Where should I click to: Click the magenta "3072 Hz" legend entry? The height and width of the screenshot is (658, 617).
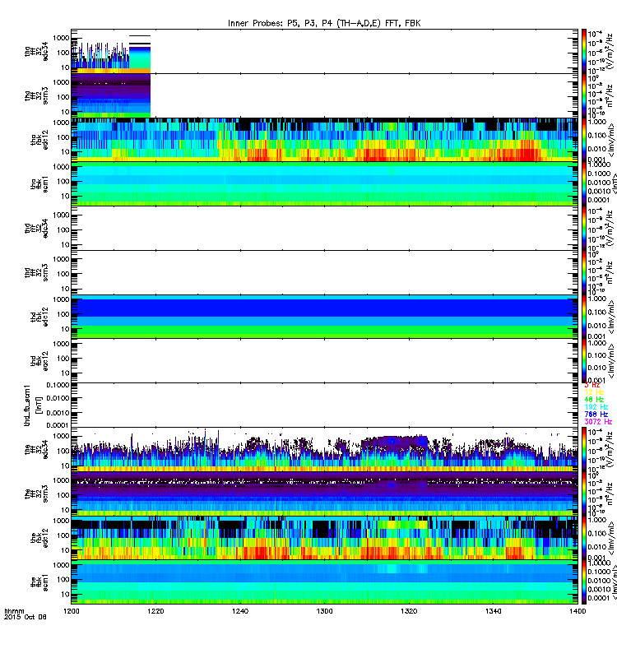point(598,421)
